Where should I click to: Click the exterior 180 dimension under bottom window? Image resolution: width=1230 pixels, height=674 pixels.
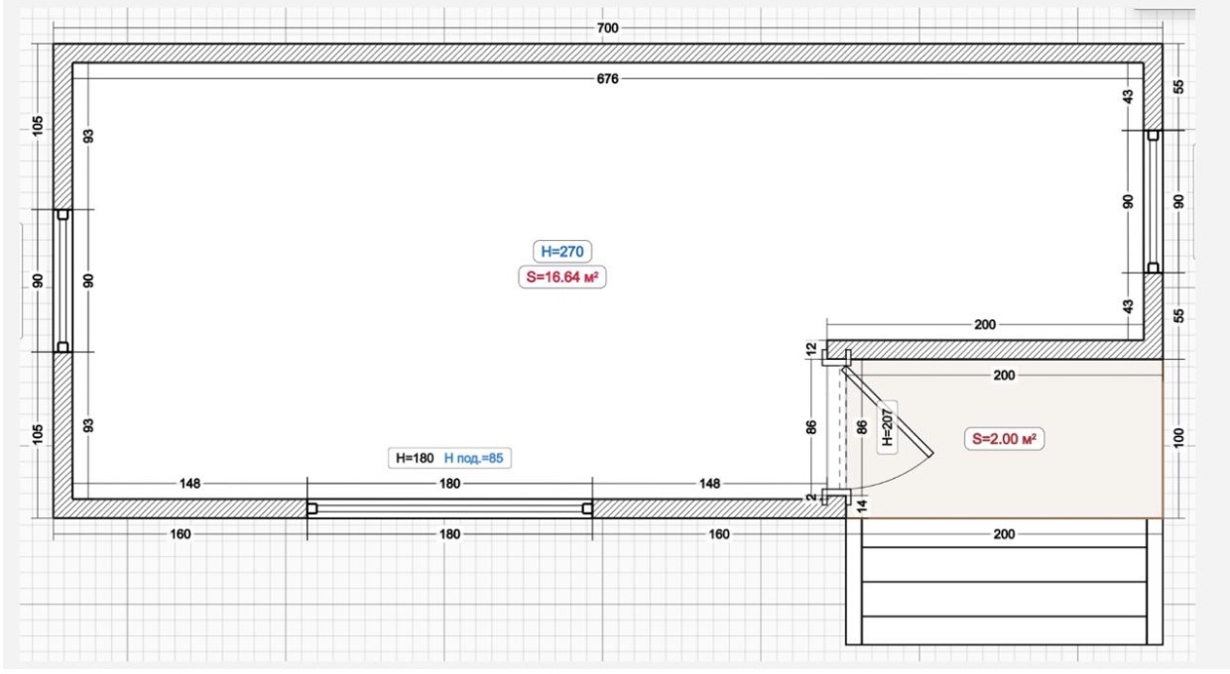pos(449,534)
